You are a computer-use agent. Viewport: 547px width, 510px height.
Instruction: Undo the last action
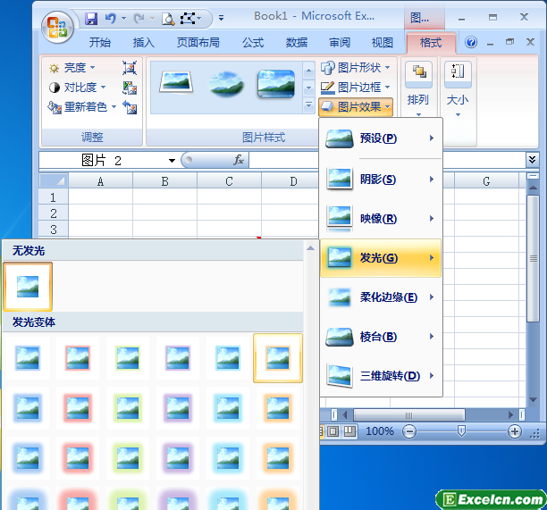point(111,18)
